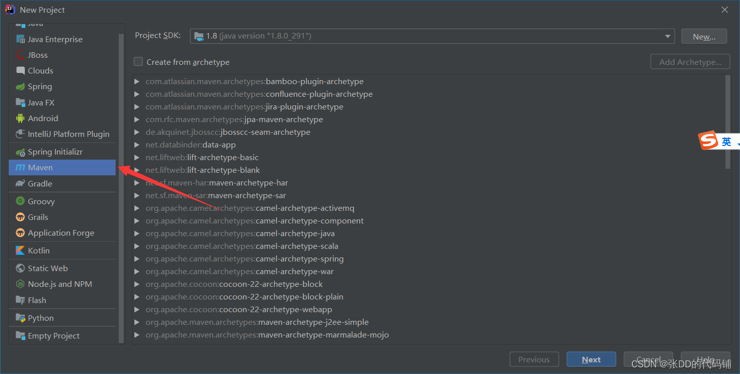Click the Previous button

click(534, 359)
